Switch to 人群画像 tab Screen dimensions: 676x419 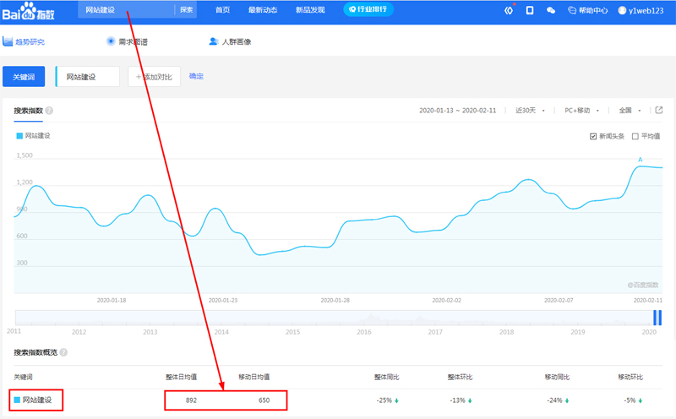coord(230,41)
